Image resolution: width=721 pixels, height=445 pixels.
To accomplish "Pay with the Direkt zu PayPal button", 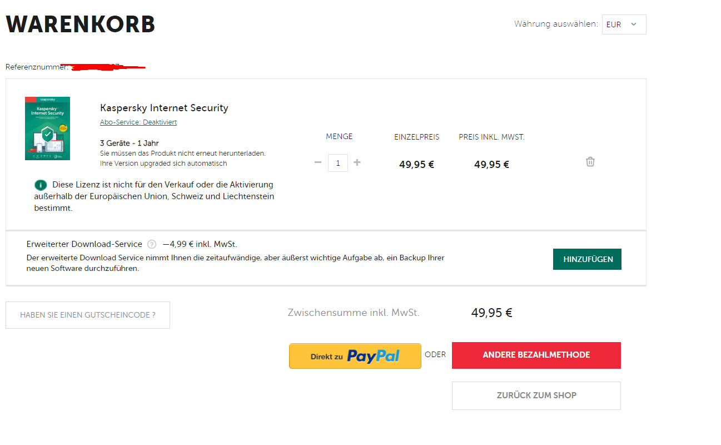I will click(x=355, y=356).
